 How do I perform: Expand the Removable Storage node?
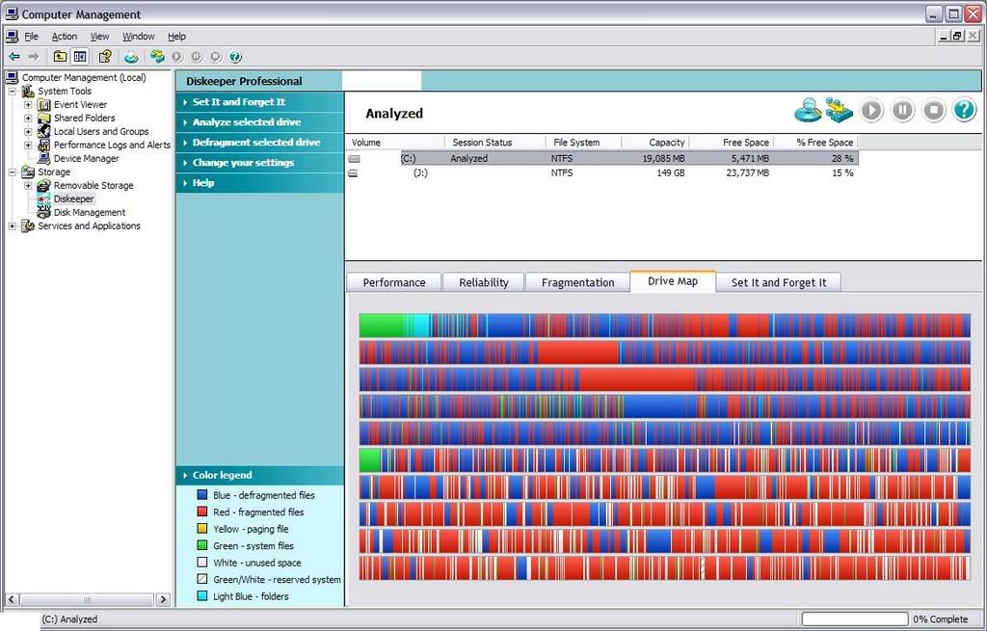[28, 186]
